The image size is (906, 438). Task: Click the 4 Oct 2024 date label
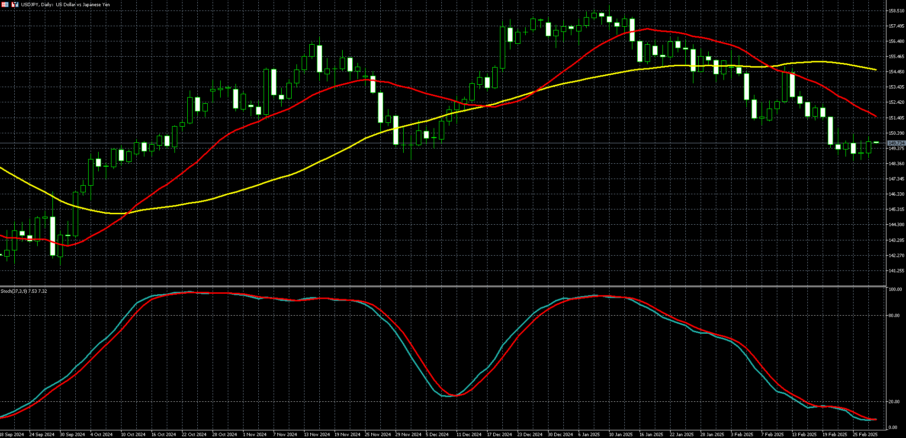[x=102, y=435]
